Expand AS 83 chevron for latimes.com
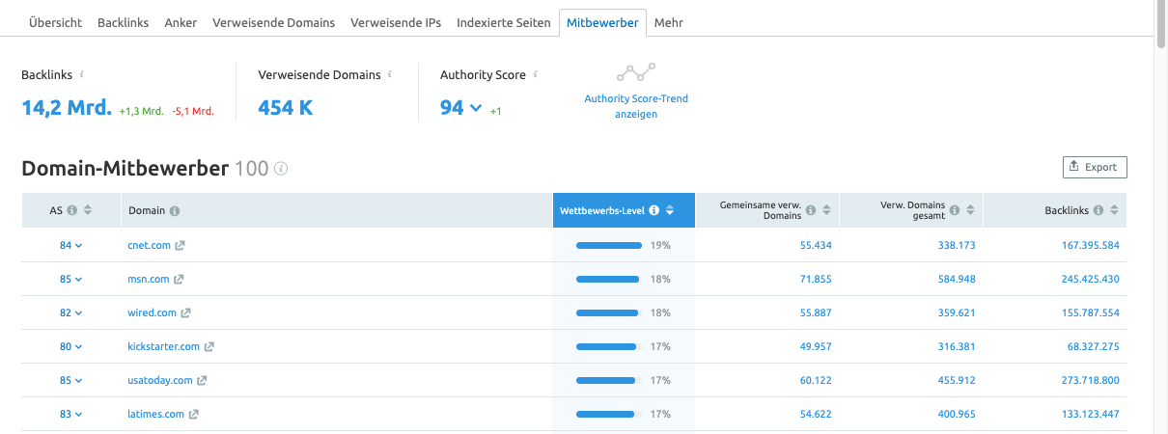This screenshot has height=434, width=1168. pyautogui.click(x=78, y=415)
